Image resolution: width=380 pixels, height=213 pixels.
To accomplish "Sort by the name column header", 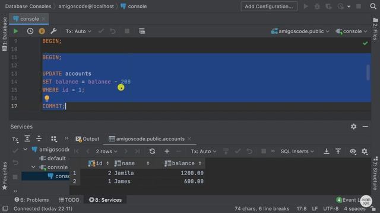I will [x=132, y=163].
